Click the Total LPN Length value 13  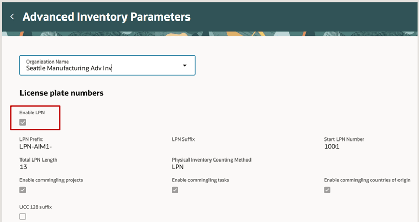tap(23, 167)
